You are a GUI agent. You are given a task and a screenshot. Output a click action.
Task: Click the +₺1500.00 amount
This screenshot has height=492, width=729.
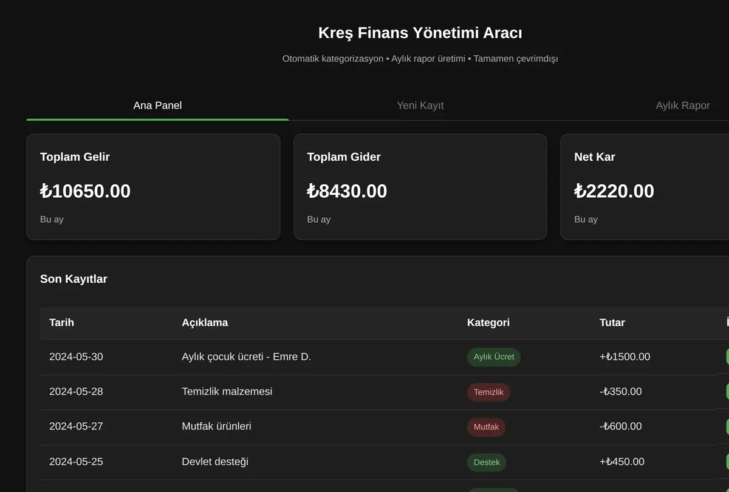tap(625, 357)
